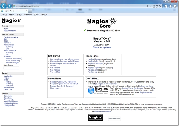
Task: Open the 帮助(H) menu
Action: (x=44, y=15)
